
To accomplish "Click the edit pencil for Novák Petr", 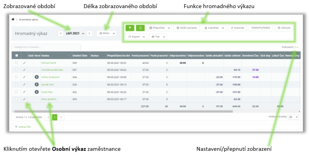I will point(24,84).
